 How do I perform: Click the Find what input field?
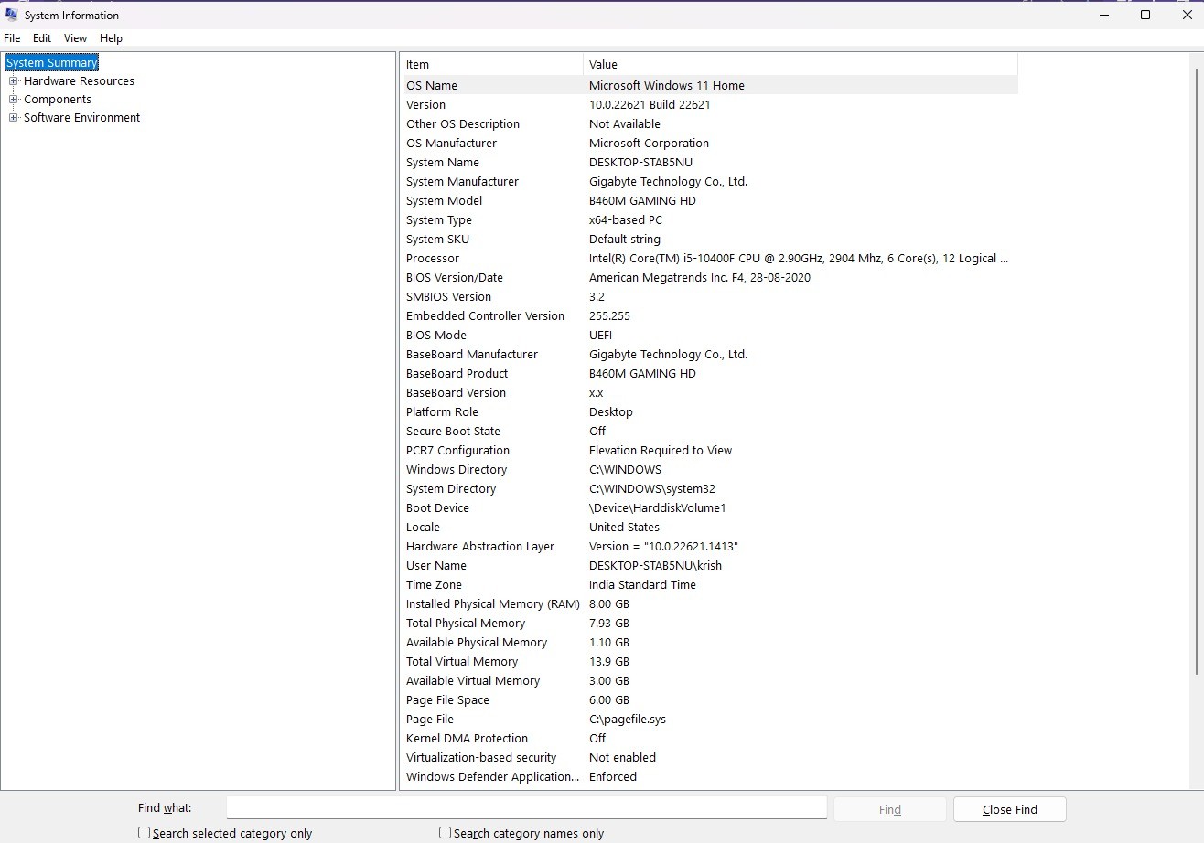click(x=527, y=808)
